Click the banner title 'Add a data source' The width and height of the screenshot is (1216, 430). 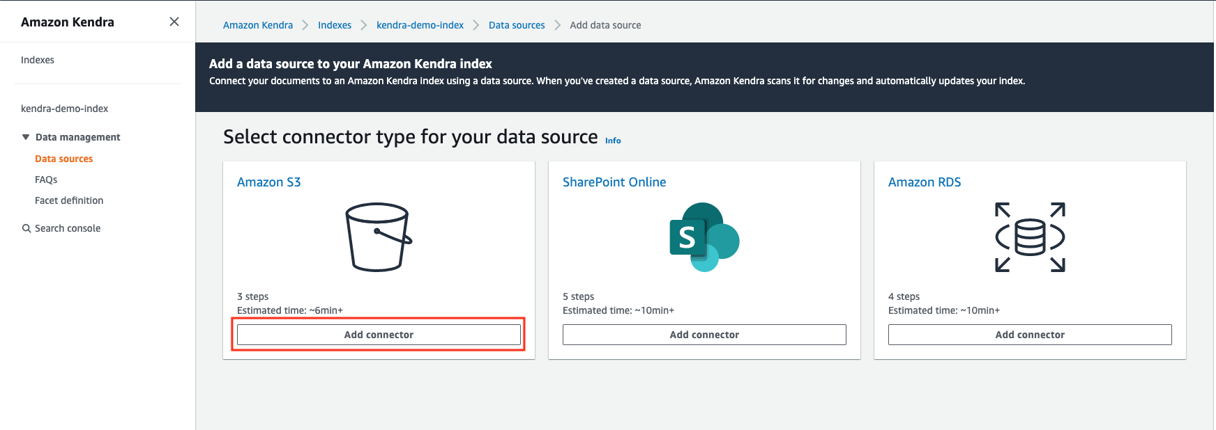tap(351, 64)
